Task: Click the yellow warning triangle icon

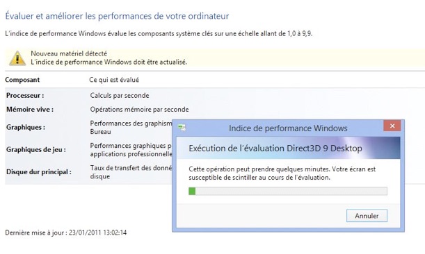Action: point(17,58)
